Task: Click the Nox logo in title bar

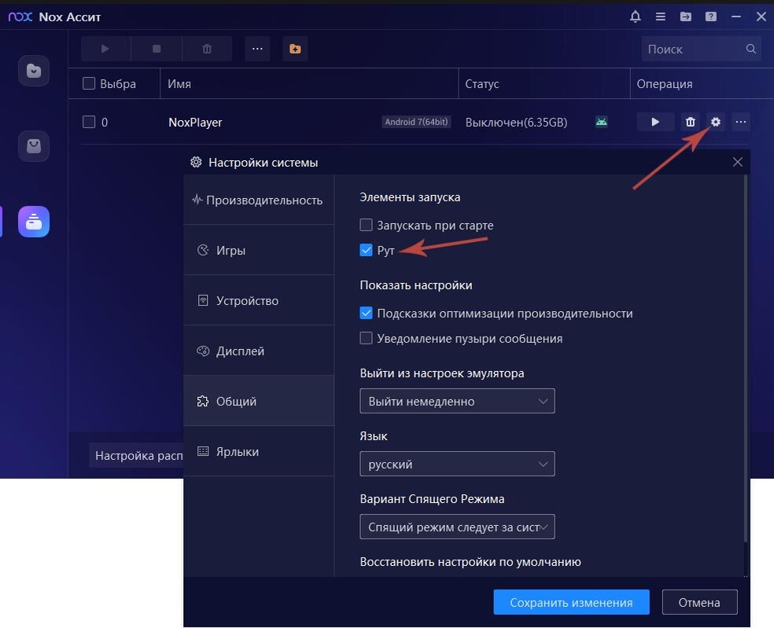Action: click(x=20, y=17)
